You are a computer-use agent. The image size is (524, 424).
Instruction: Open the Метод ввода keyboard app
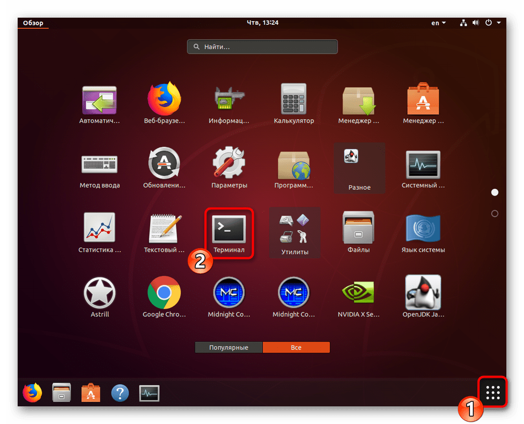pyautogui.click(x=99, y=167)
